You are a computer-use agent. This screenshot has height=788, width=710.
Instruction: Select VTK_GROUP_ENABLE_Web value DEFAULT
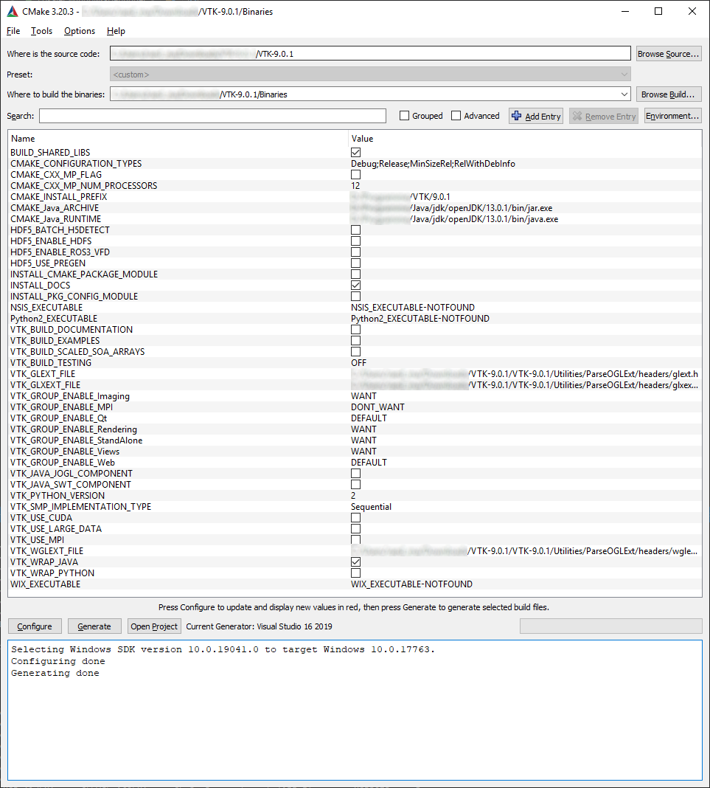pos(369,463)
